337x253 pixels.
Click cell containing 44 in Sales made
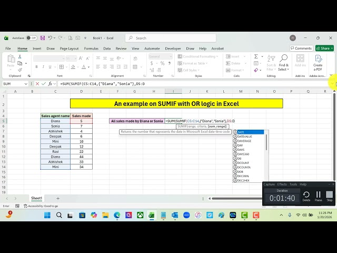81,157
